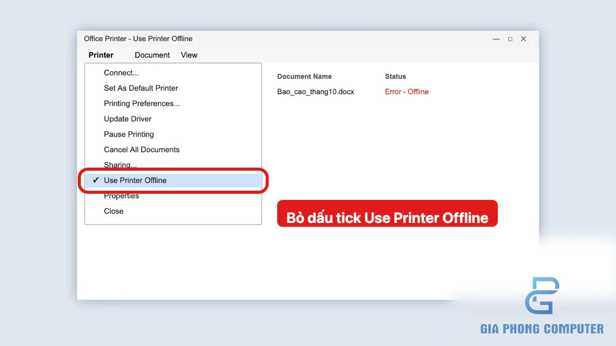Open the Printer menu
Image resolution: width=616 pixels, height=346 pixels.
coord(101,55)
